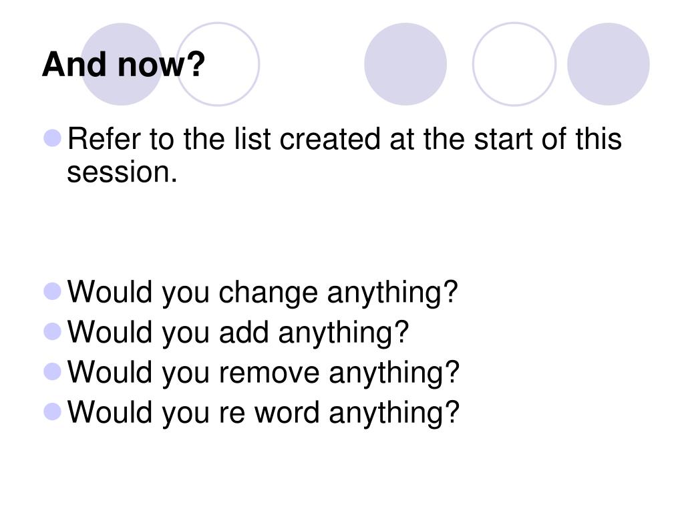Select the outlined circle near the right header

tap(514, 64)
